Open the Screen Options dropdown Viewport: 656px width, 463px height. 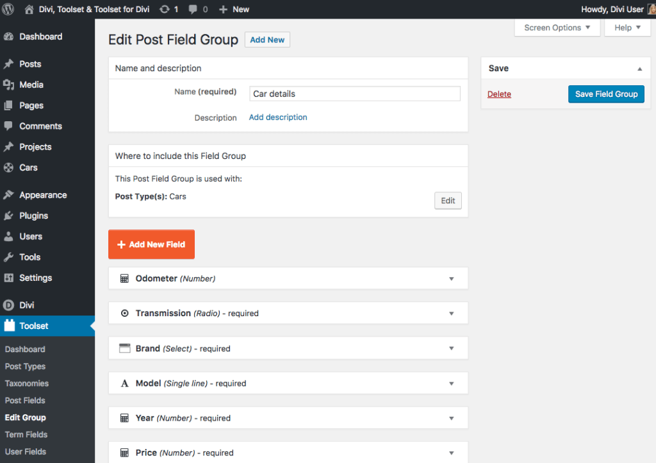click(x=557, y=28)
